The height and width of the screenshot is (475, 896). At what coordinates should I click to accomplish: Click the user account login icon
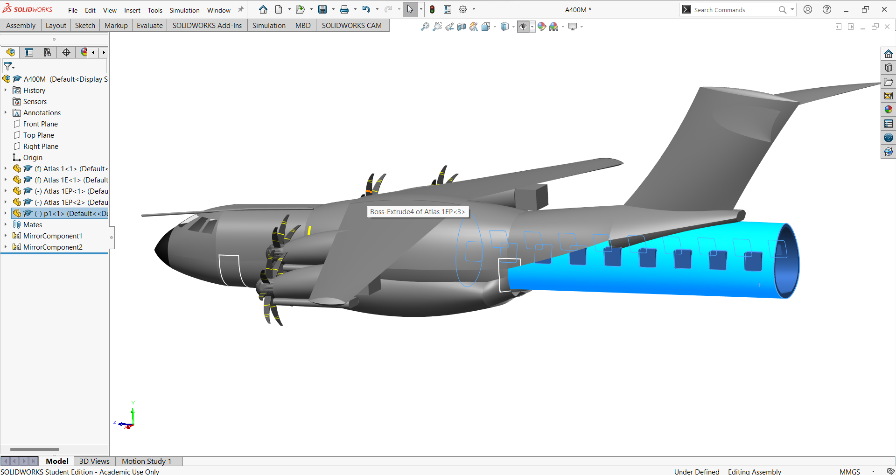[808, 9]
